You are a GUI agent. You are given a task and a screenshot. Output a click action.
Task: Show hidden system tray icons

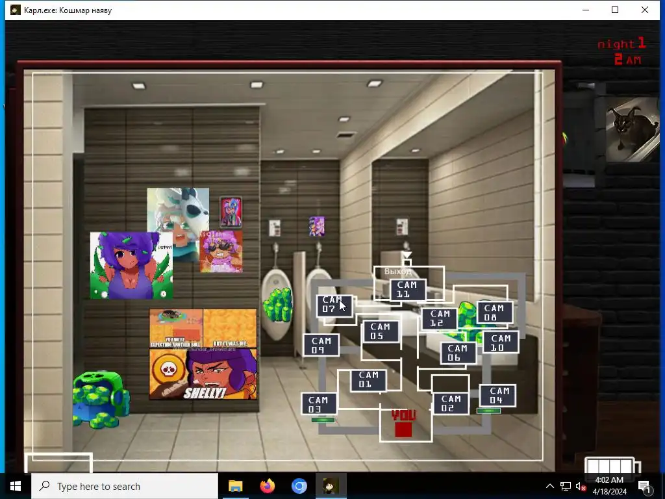coord(549,486)
